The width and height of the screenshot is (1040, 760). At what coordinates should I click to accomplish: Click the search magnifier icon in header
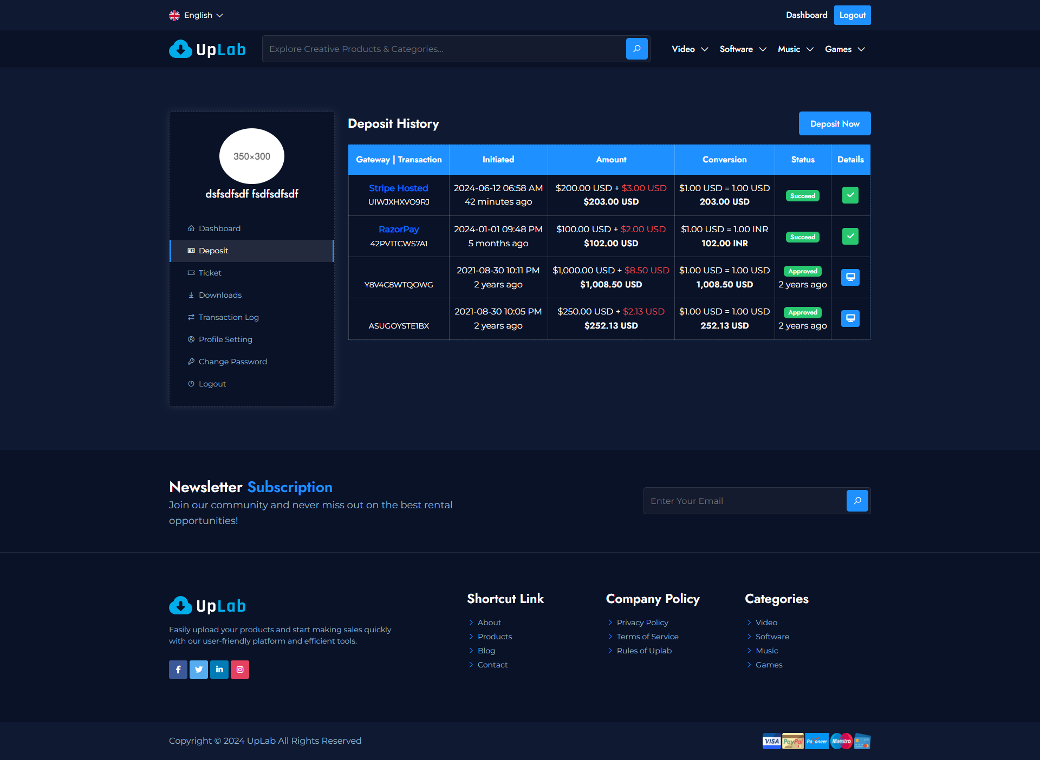(636, 49)
